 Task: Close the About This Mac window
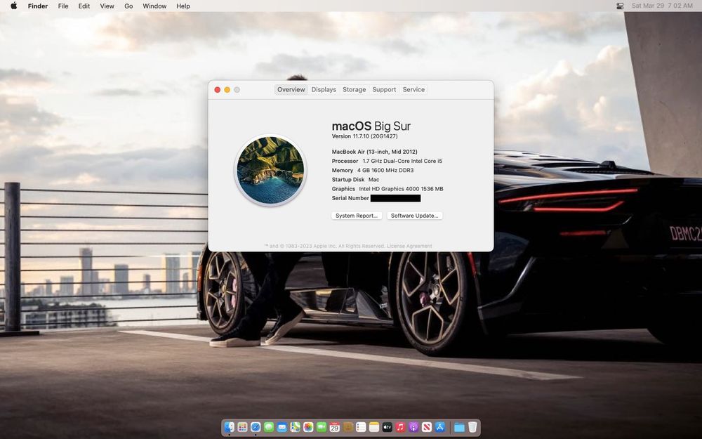[x=218, y=90]
